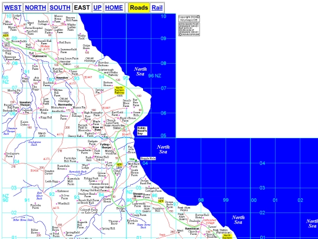The height and width of the screenshot is (239, 318).
Task: Click the Fairfield Farm label
Action: (32, 32)
